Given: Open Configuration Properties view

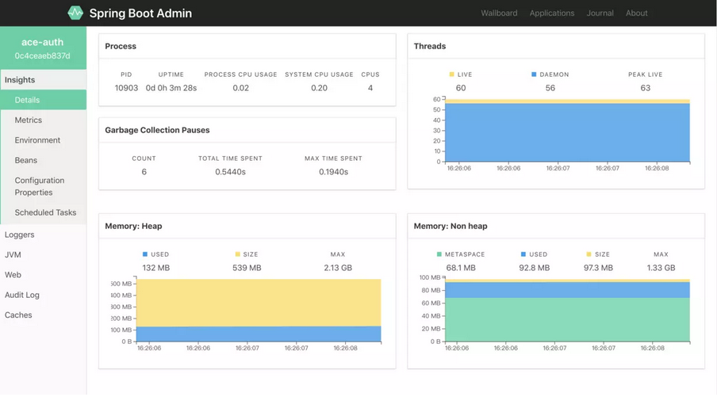Looking at the screenshot, I should pos(43,186).
